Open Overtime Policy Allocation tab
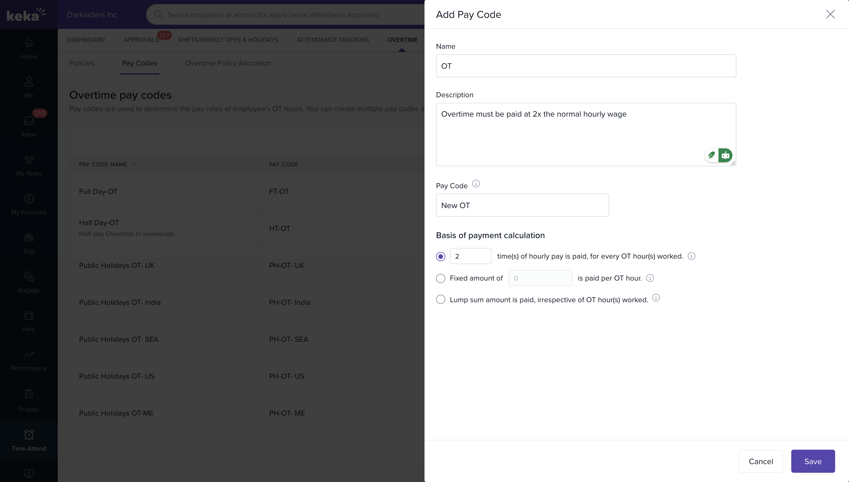Viewport: 849px width, 482px height. pyautogui.click(x=228, y=63)
